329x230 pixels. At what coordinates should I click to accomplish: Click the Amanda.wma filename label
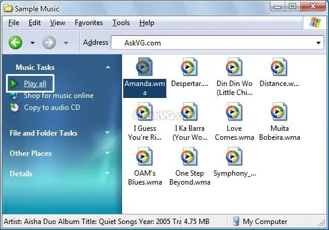tap(145, 88)
